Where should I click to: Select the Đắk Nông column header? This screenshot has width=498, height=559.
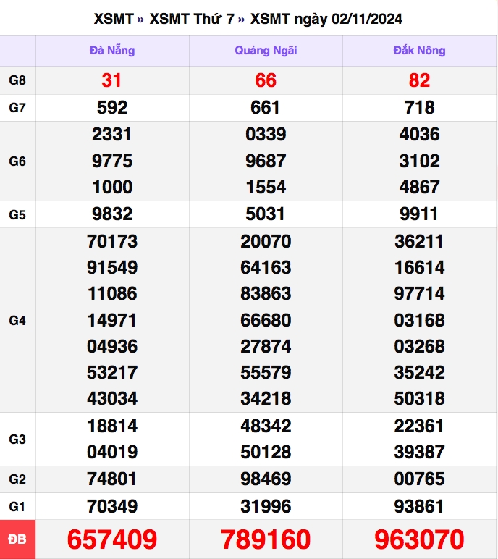[x=419, y=51]
